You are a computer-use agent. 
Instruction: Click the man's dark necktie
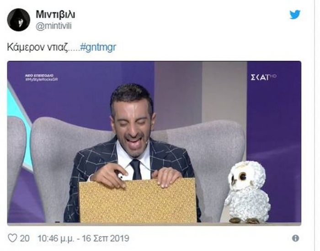coord(136,169)
